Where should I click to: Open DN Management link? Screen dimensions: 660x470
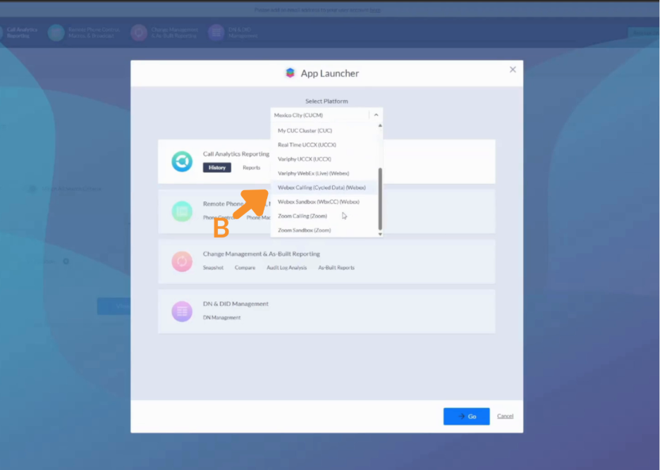(x=222, y=318)
